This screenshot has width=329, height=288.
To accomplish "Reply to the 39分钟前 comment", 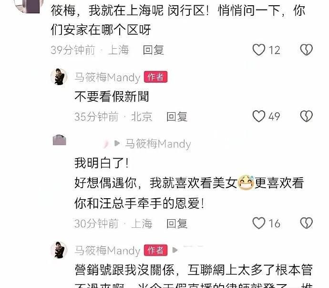I will 153,50.
